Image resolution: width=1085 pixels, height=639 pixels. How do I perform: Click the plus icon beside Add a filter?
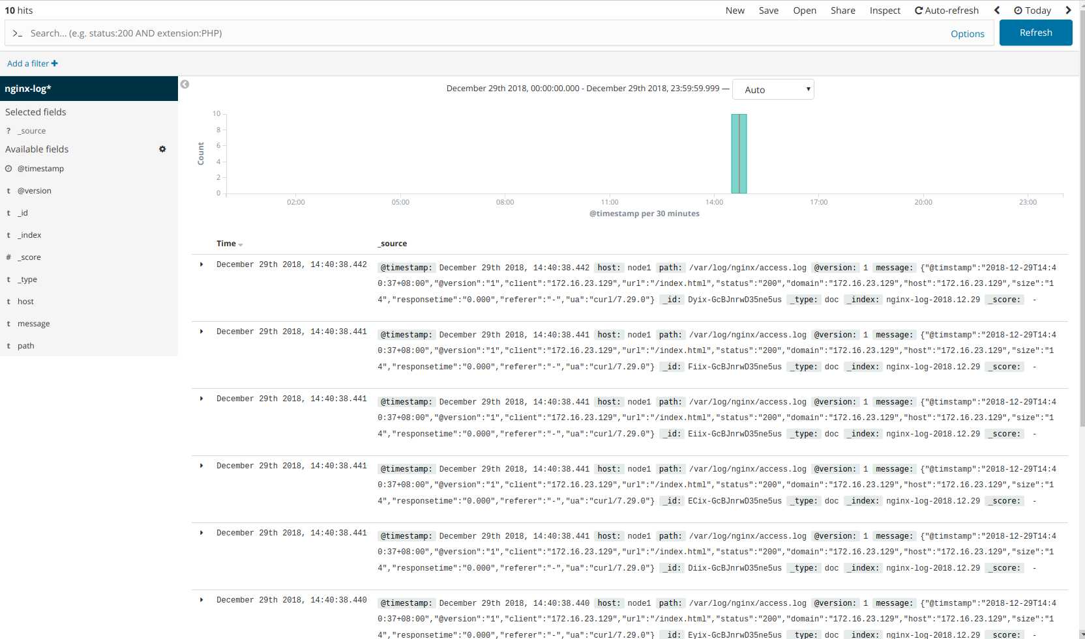coord(55,63)
